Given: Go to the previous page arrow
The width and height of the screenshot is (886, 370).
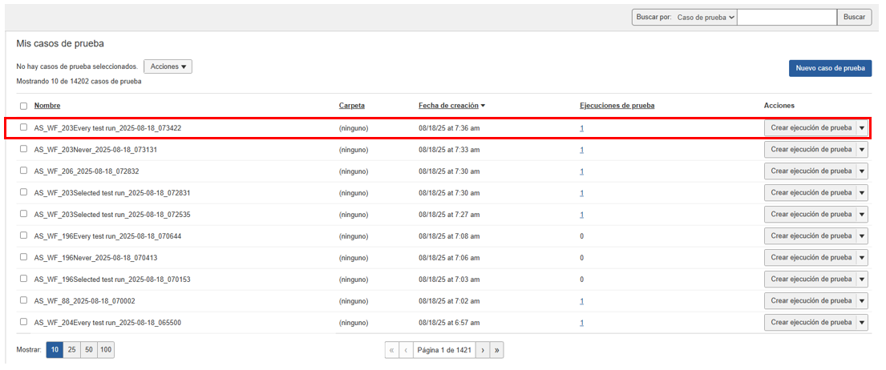Looking at the screenshot, I should pos(406,350).
